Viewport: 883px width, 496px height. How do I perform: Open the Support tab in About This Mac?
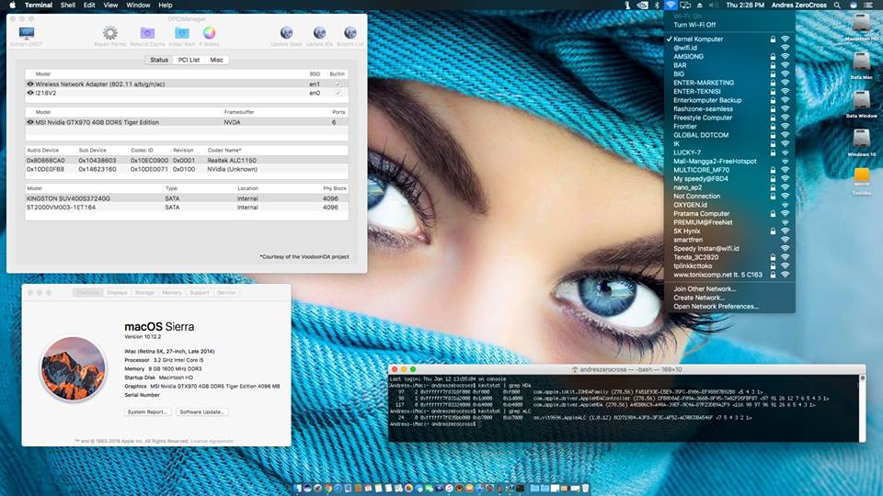tap(200, 292)
